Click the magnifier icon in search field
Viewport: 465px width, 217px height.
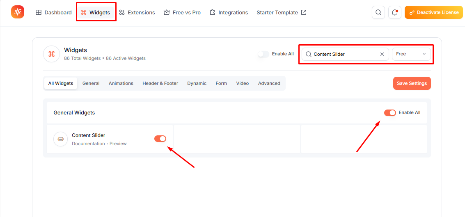coord(308,54)
